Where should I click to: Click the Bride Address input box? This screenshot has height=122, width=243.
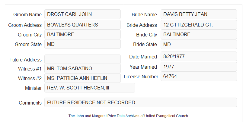click(199, 25)
